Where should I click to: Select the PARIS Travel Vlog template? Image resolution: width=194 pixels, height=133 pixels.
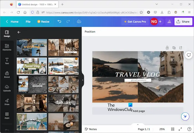[x=63, y=47]
